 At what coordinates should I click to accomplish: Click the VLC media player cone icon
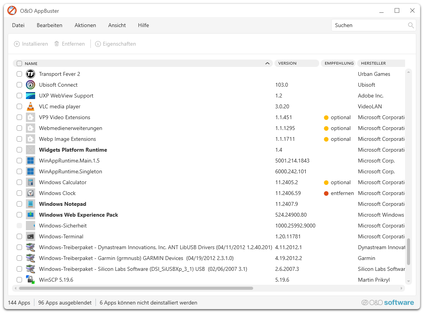pos(31,106)
